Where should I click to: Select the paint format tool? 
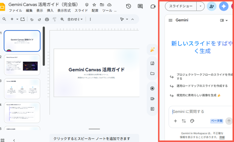(x=54, y=19)
